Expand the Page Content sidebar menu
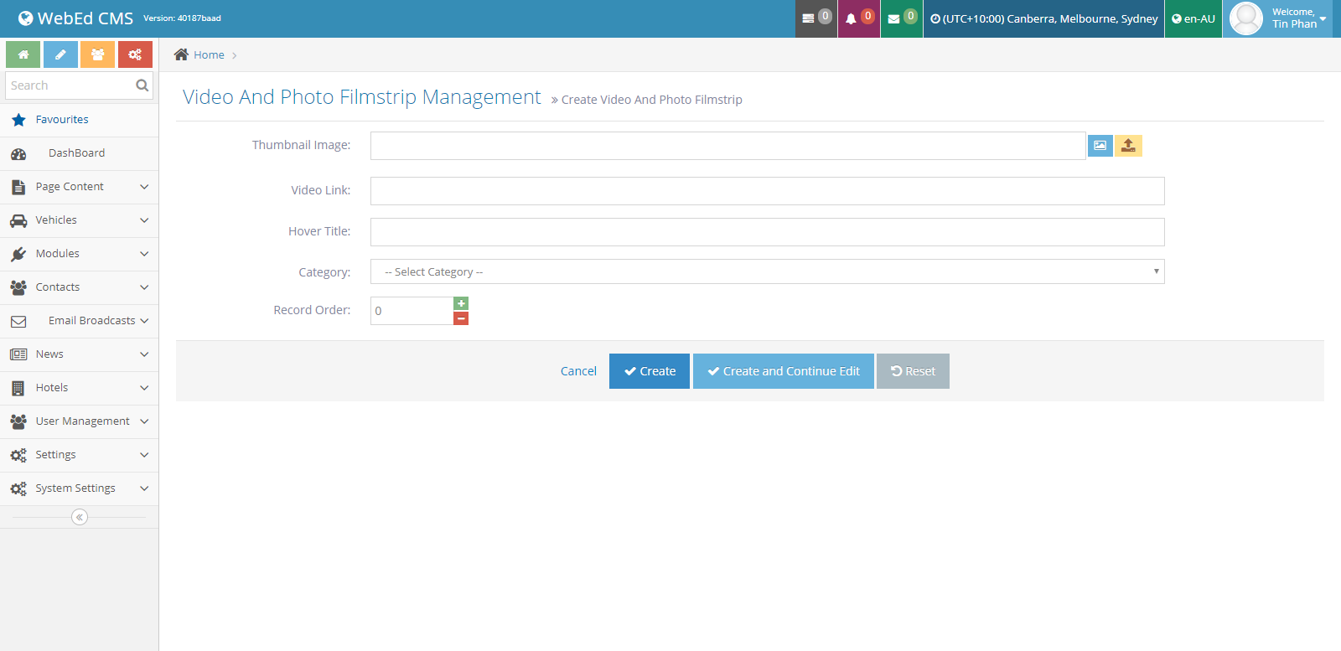The width and height of the screenshot is (1341, 651). tap(79, 187)
